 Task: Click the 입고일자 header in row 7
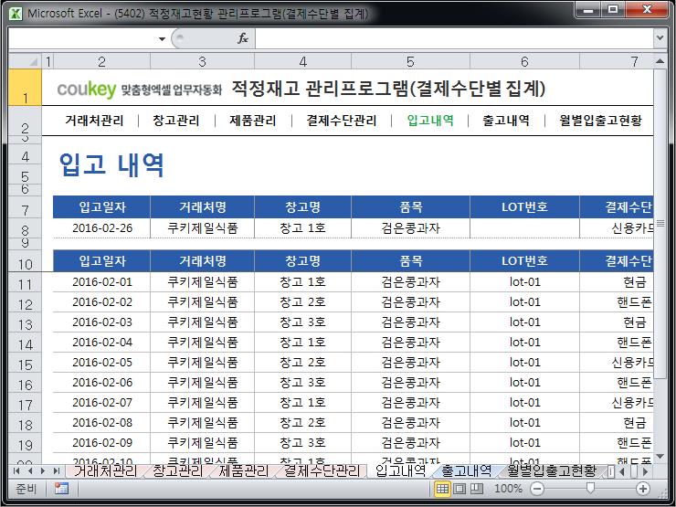tap(101, 207)
